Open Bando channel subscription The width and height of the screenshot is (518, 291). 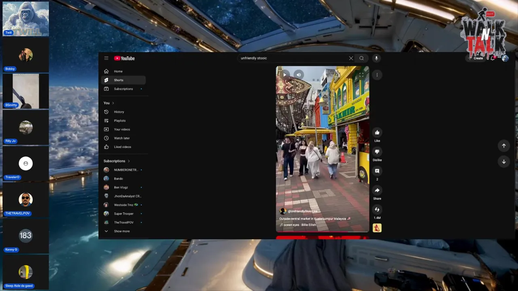coord(123,179)
